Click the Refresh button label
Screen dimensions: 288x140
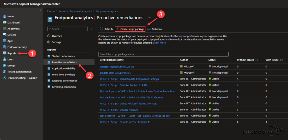[x=109, y=29]
